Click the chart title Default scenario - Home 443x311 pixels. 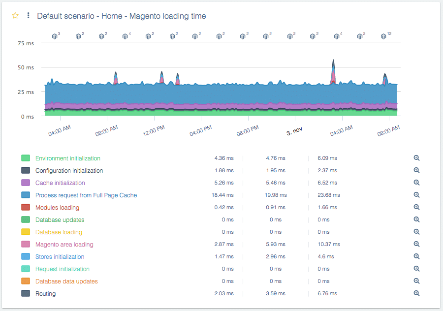[122, 16]
